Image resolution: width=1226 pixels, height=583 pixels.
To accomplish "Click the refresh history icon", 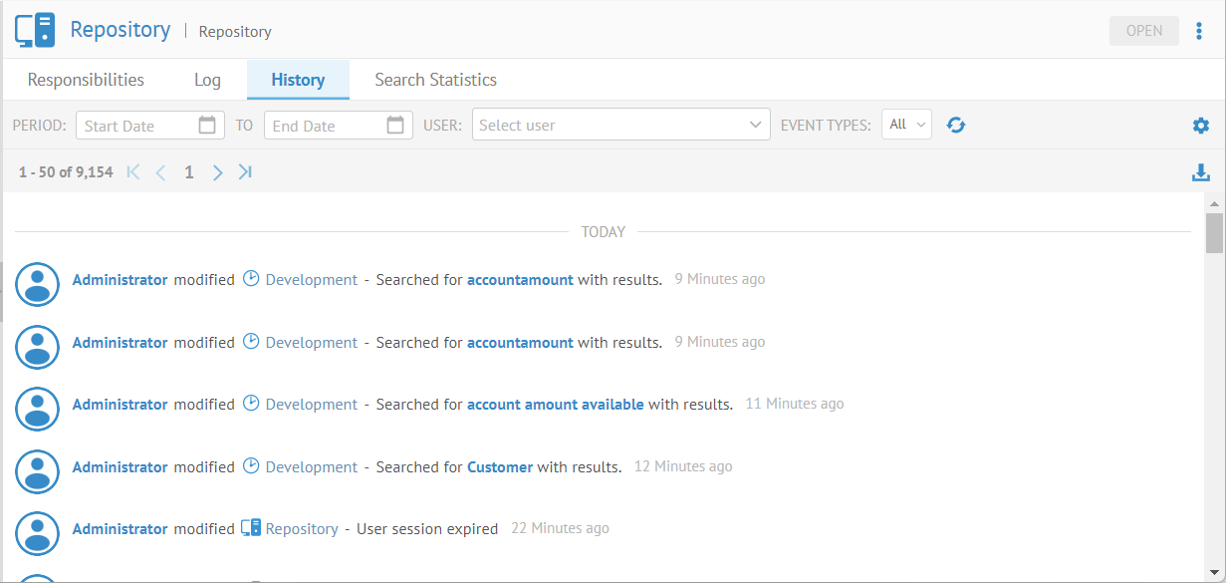I will 956,126.
